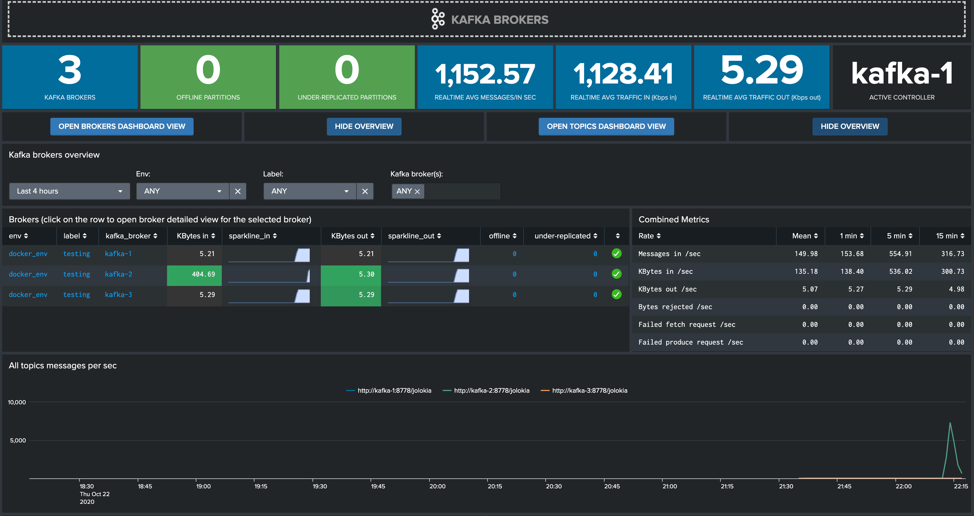Click kafka-1 sparkline_in chart
The width and height of the screenshot is (974, 516).
pos(269,255)
